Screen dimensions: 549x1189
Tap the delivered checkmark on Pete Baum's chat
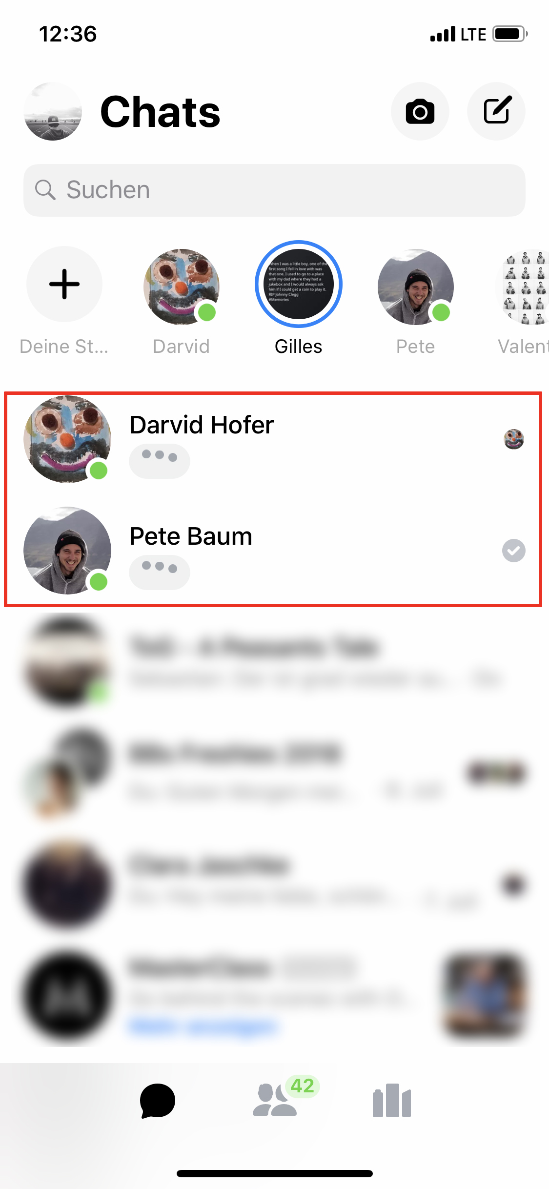(x=514, y=551)
